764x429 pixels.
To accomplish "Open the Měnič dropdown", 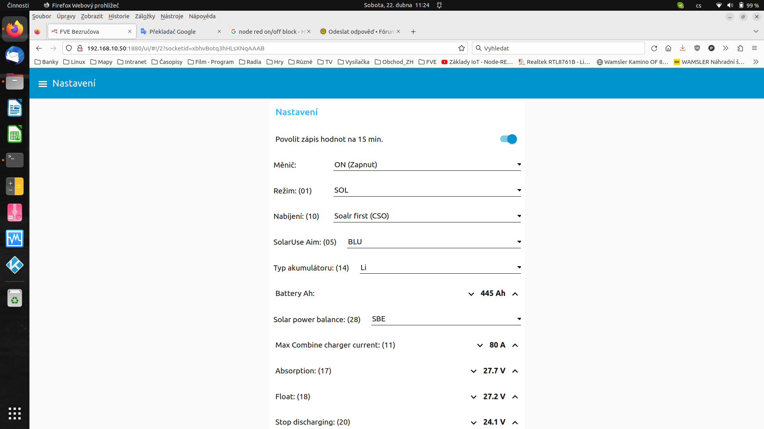I will tap(427, 165).
